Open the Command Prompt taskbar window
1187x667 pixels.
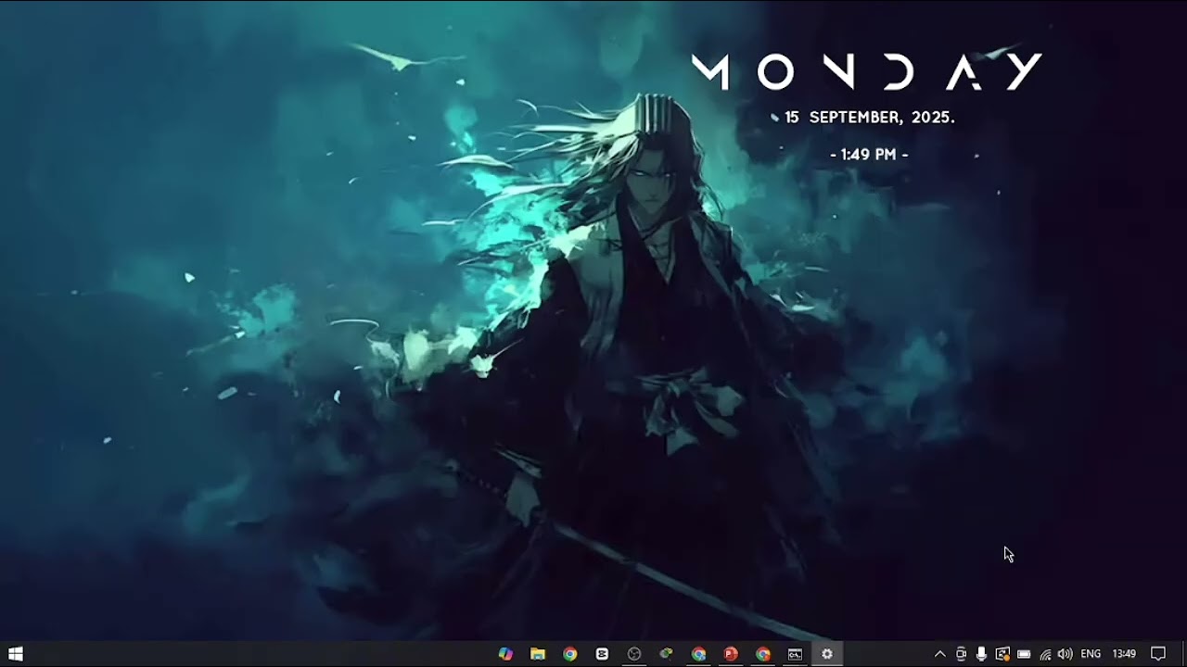pyautogui.click(x=795, y=654)
